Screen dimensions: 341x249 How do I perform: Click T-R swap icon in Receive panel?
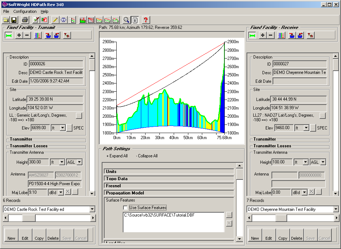[x=310, y=35]
